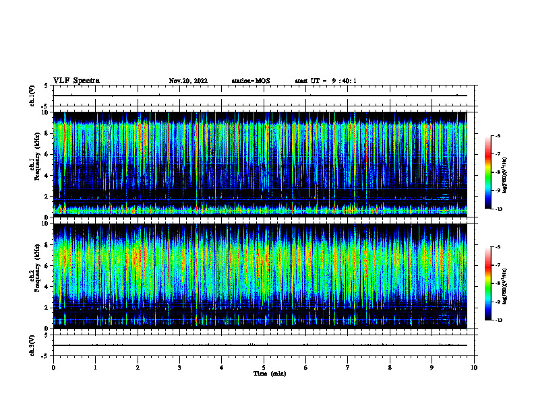Select the ch.1 "Frequency (kHz)" axis label
The height and width of the screenshot is (412, 534).
pos(38,157)
